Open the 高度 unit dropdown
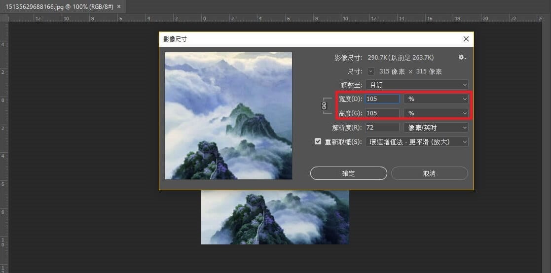 point(436,113)
